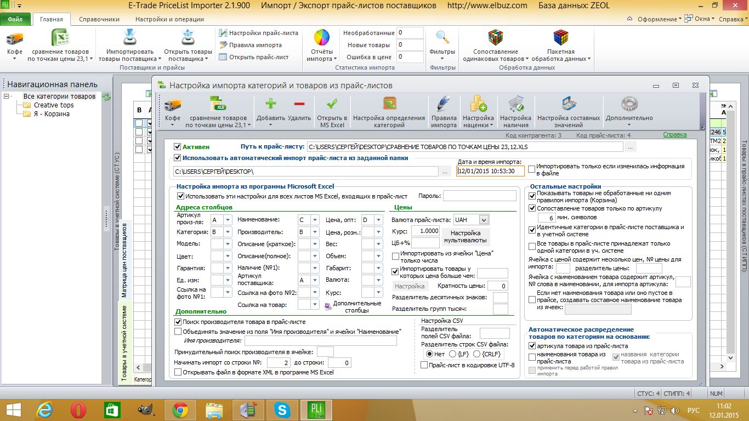
Task: Click Открыть в MS Excel toolbar icon
Action: 332,104
